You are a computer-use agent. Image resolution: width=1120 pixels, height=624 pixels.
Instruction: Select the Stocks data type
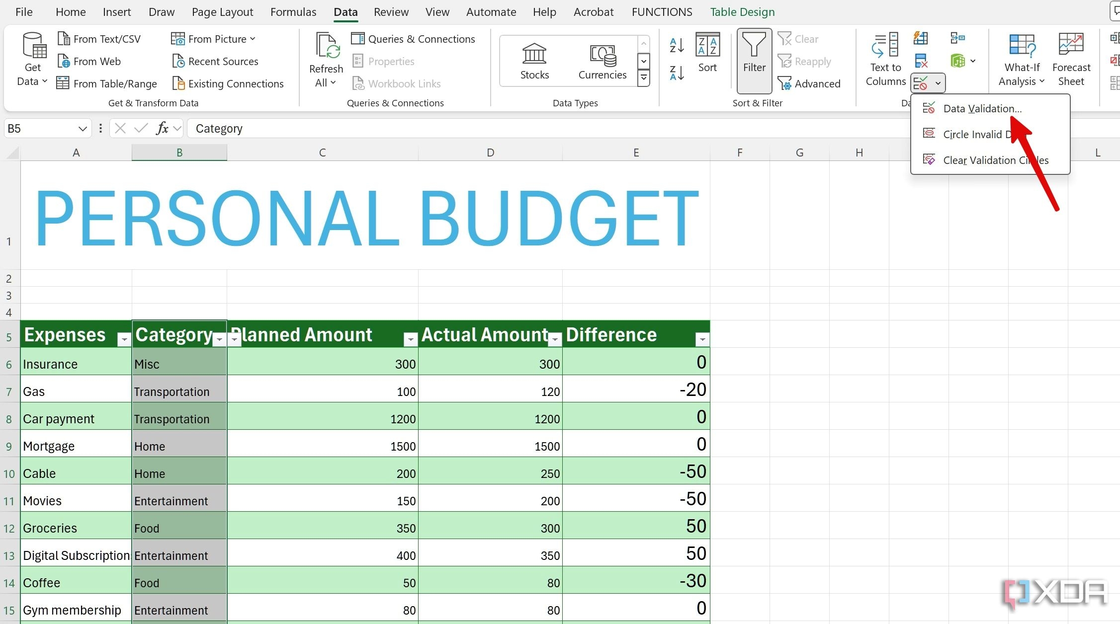(534, 61)
